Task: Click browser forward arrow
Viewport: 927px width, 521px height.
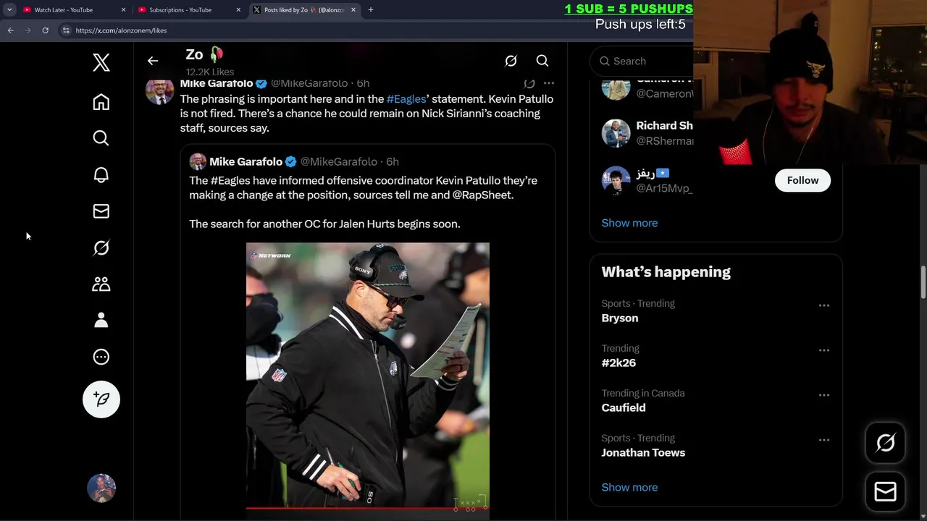Action: click(28, 30)
